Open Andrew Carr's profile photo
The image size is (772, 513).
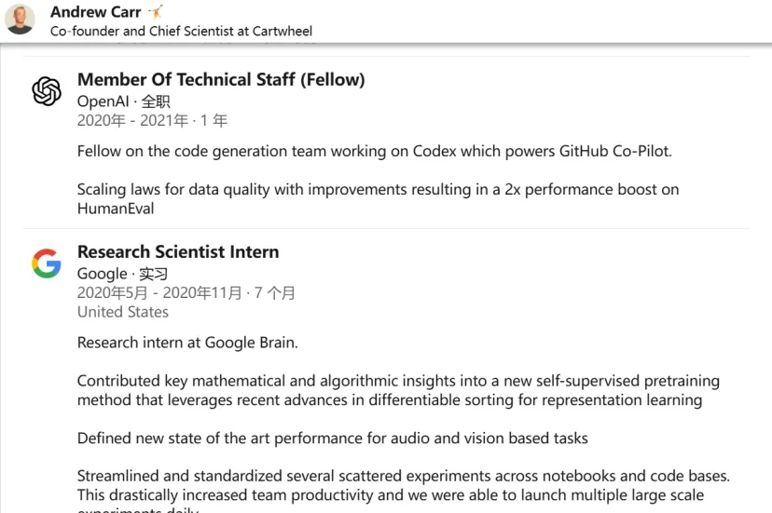point(20,20)
